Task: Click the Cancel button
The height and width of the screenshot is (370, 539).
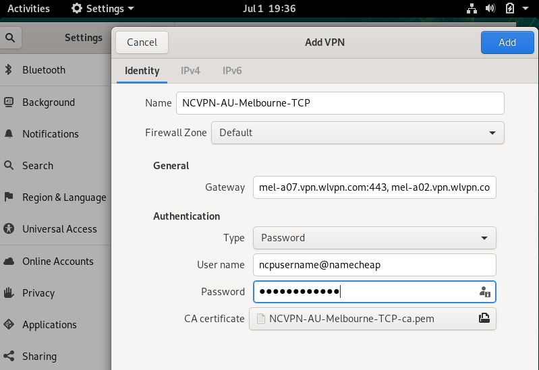Action: (142, 42)
